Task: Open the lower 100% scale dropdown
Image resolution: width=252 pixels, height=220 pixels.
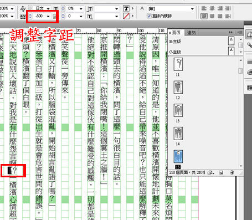Action: point(12,17)
